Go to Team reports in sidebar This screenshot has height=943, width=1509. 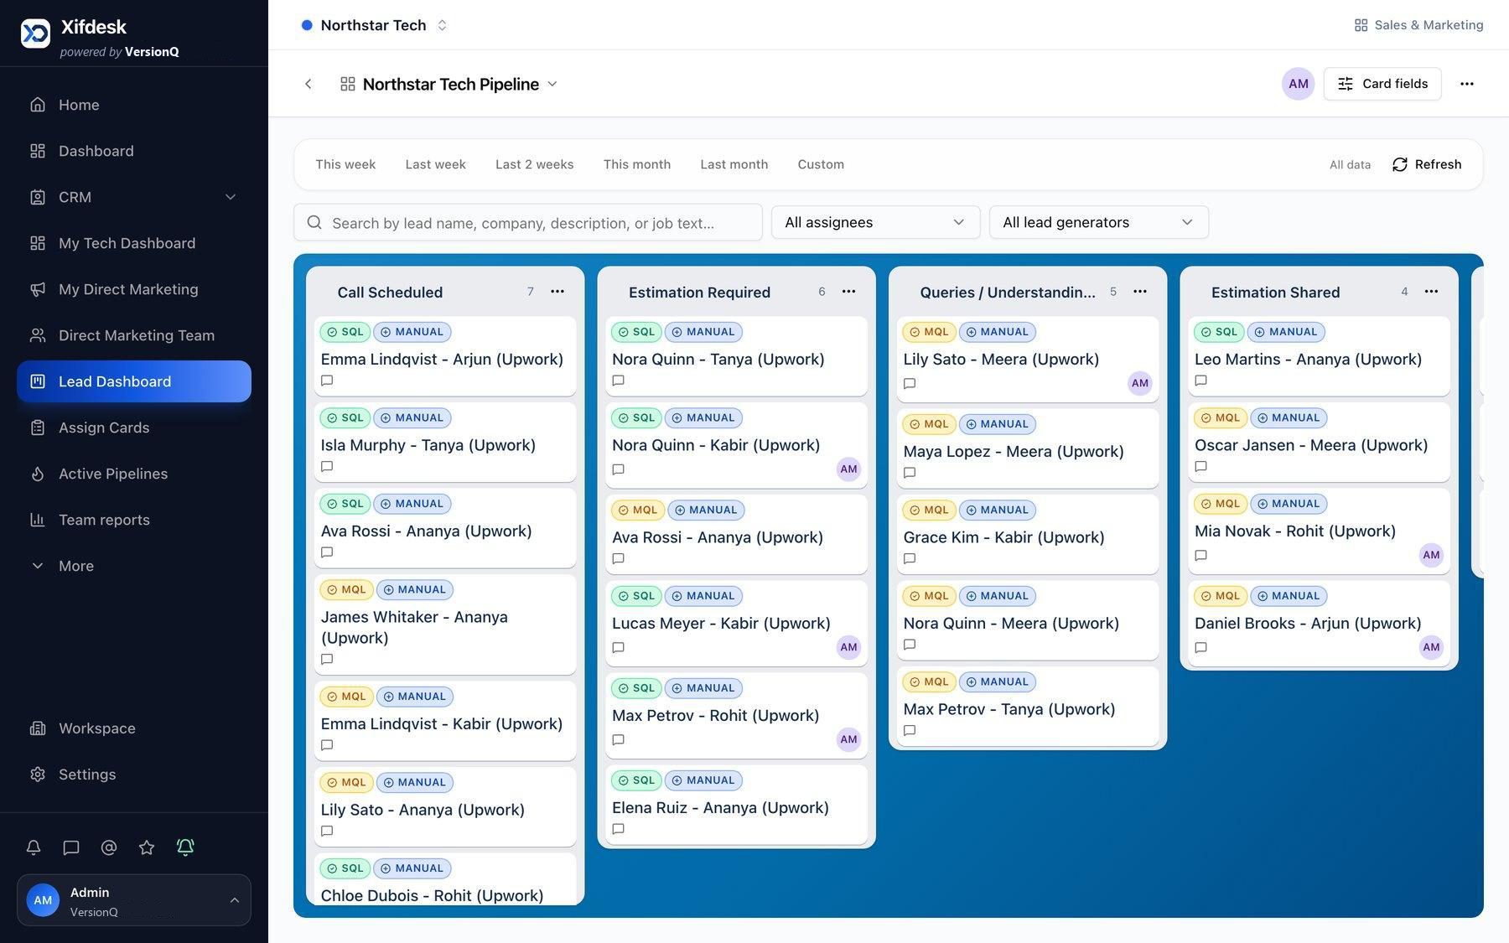coord(134,520)
